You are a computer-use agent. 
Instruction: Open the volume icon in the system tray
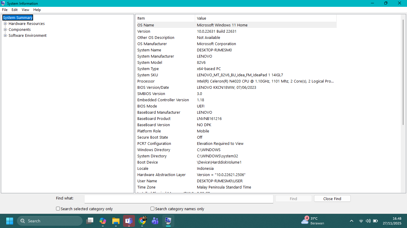(368, 221)
